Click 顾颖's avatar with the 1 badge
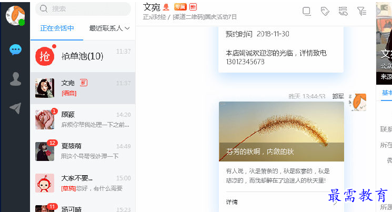The height and width of the screenshot is (212, 392). tap(45, 120)
